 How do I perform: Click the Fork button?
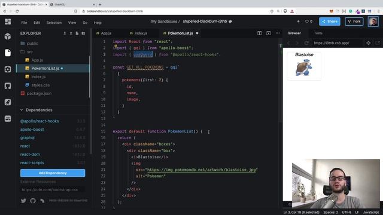(x=354, y=21)
